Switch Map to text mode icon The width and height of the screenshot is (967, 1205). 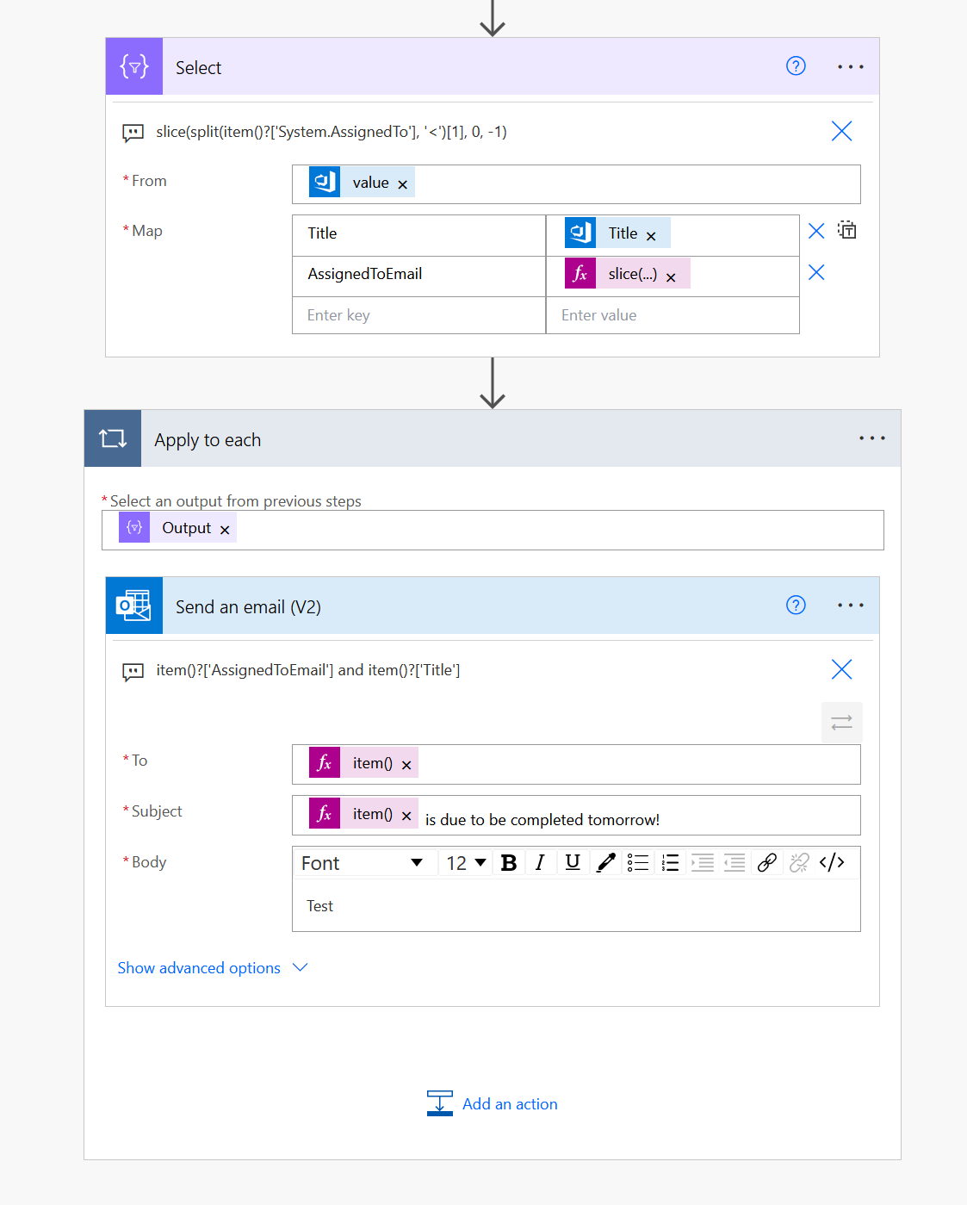tap(847, 230)
